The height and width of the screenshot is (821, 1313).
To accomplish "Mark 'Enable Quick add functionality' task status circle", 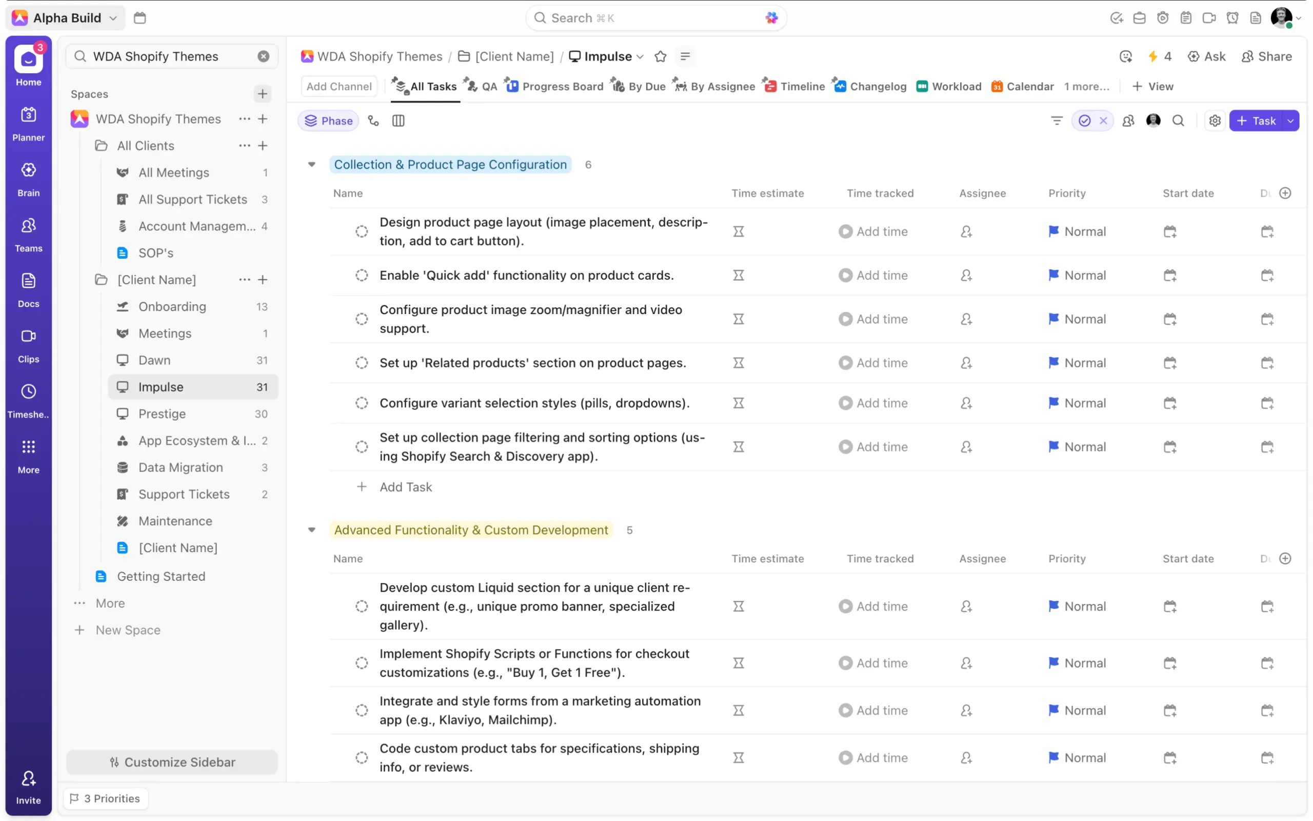I will 362,276.
